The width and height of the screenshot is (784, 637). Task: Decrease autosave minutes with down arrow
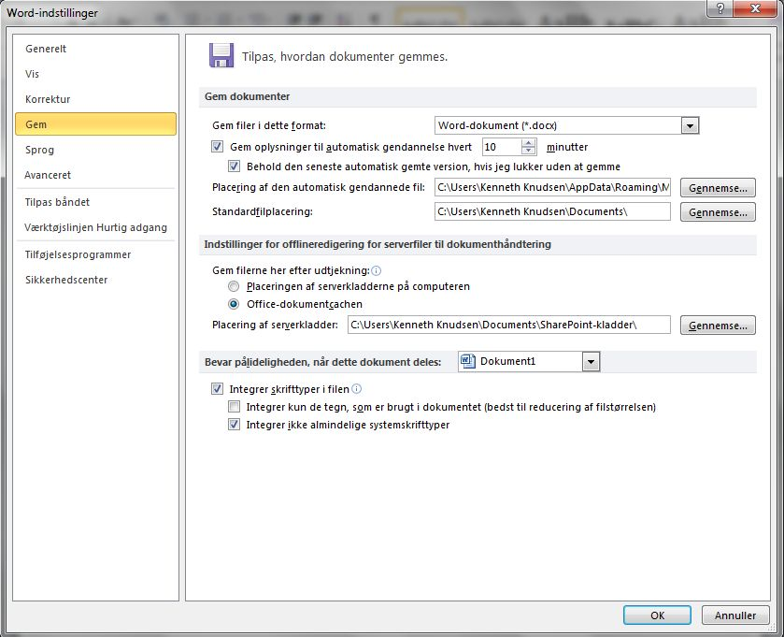pyautogui.click(x=529, y=151)
